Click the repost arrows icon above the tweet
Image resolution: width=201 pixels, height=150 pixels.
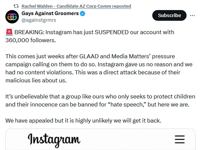tap(16, 6)
